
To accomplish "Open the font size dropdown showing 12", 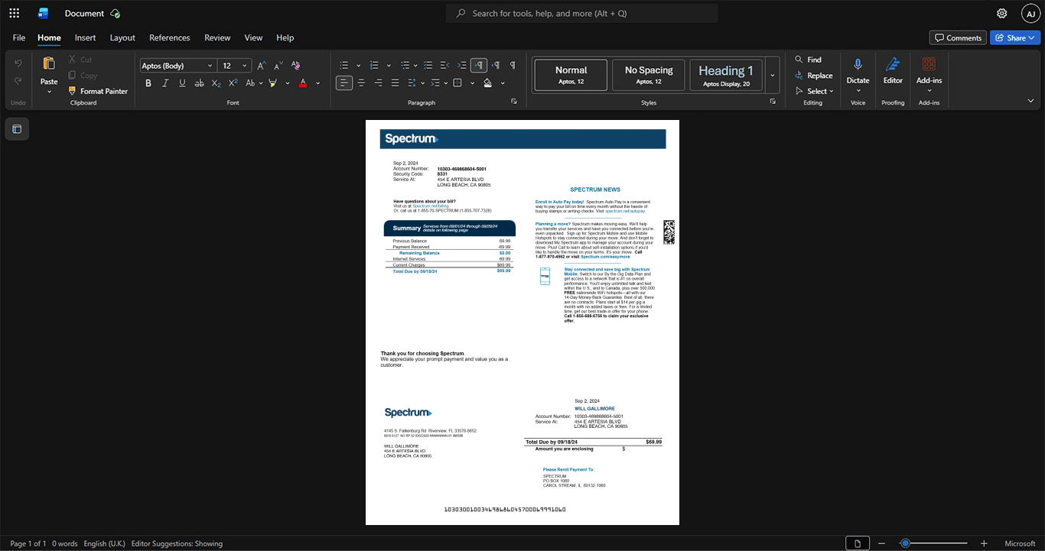I will pyautogui.click(x=234, y=66).
